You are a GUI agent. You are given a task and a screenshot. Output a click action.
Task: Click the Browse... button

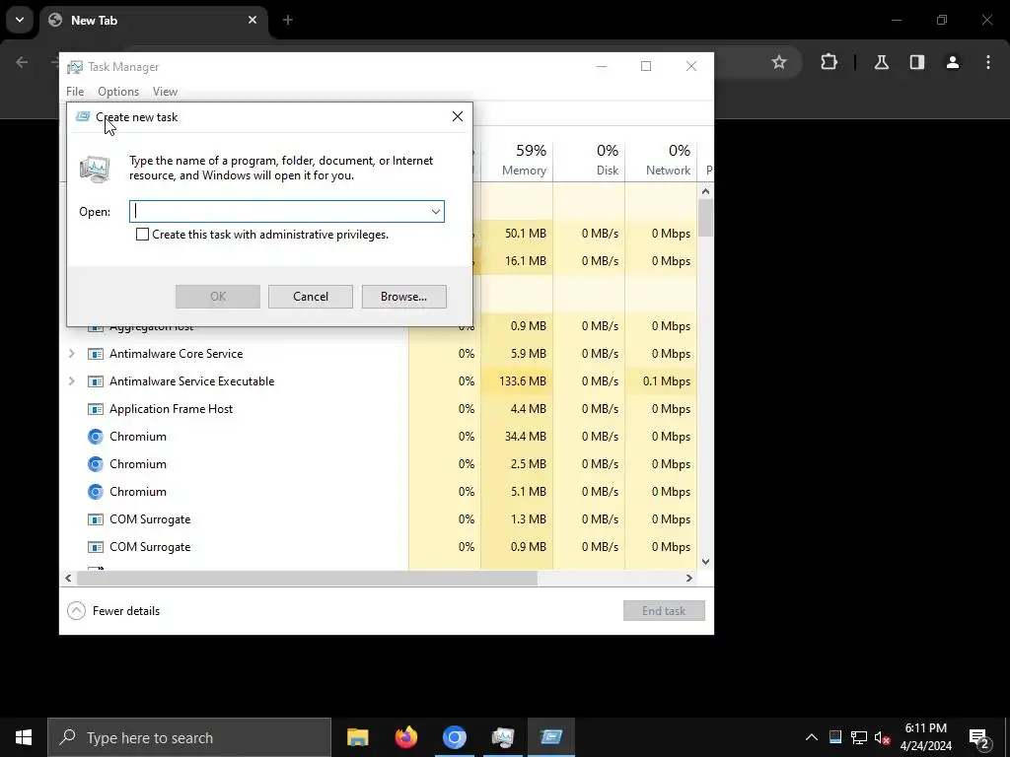[403, 296]
